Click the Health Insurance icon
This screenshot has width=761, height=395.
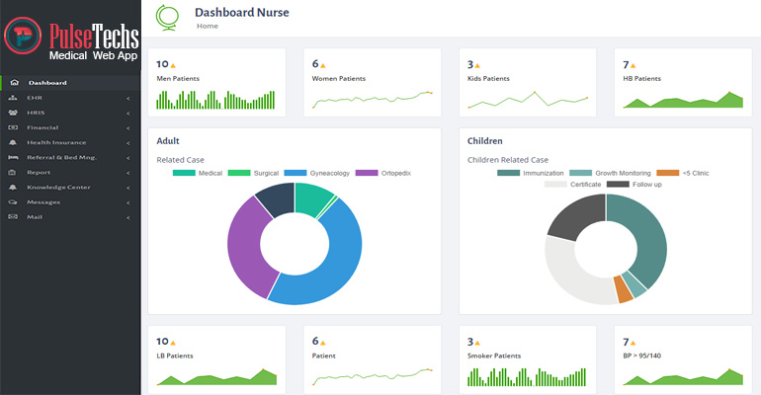[13, 142]
